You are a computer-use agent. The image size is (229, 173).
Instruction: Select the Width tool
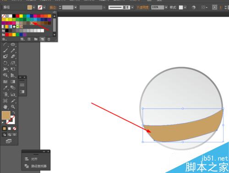coord(5,69)
